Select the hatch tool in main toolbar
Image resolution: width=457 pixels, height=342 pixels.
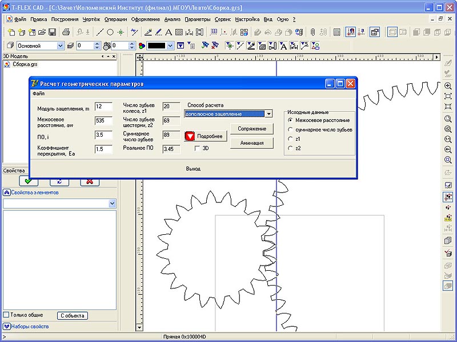point(179,32)
